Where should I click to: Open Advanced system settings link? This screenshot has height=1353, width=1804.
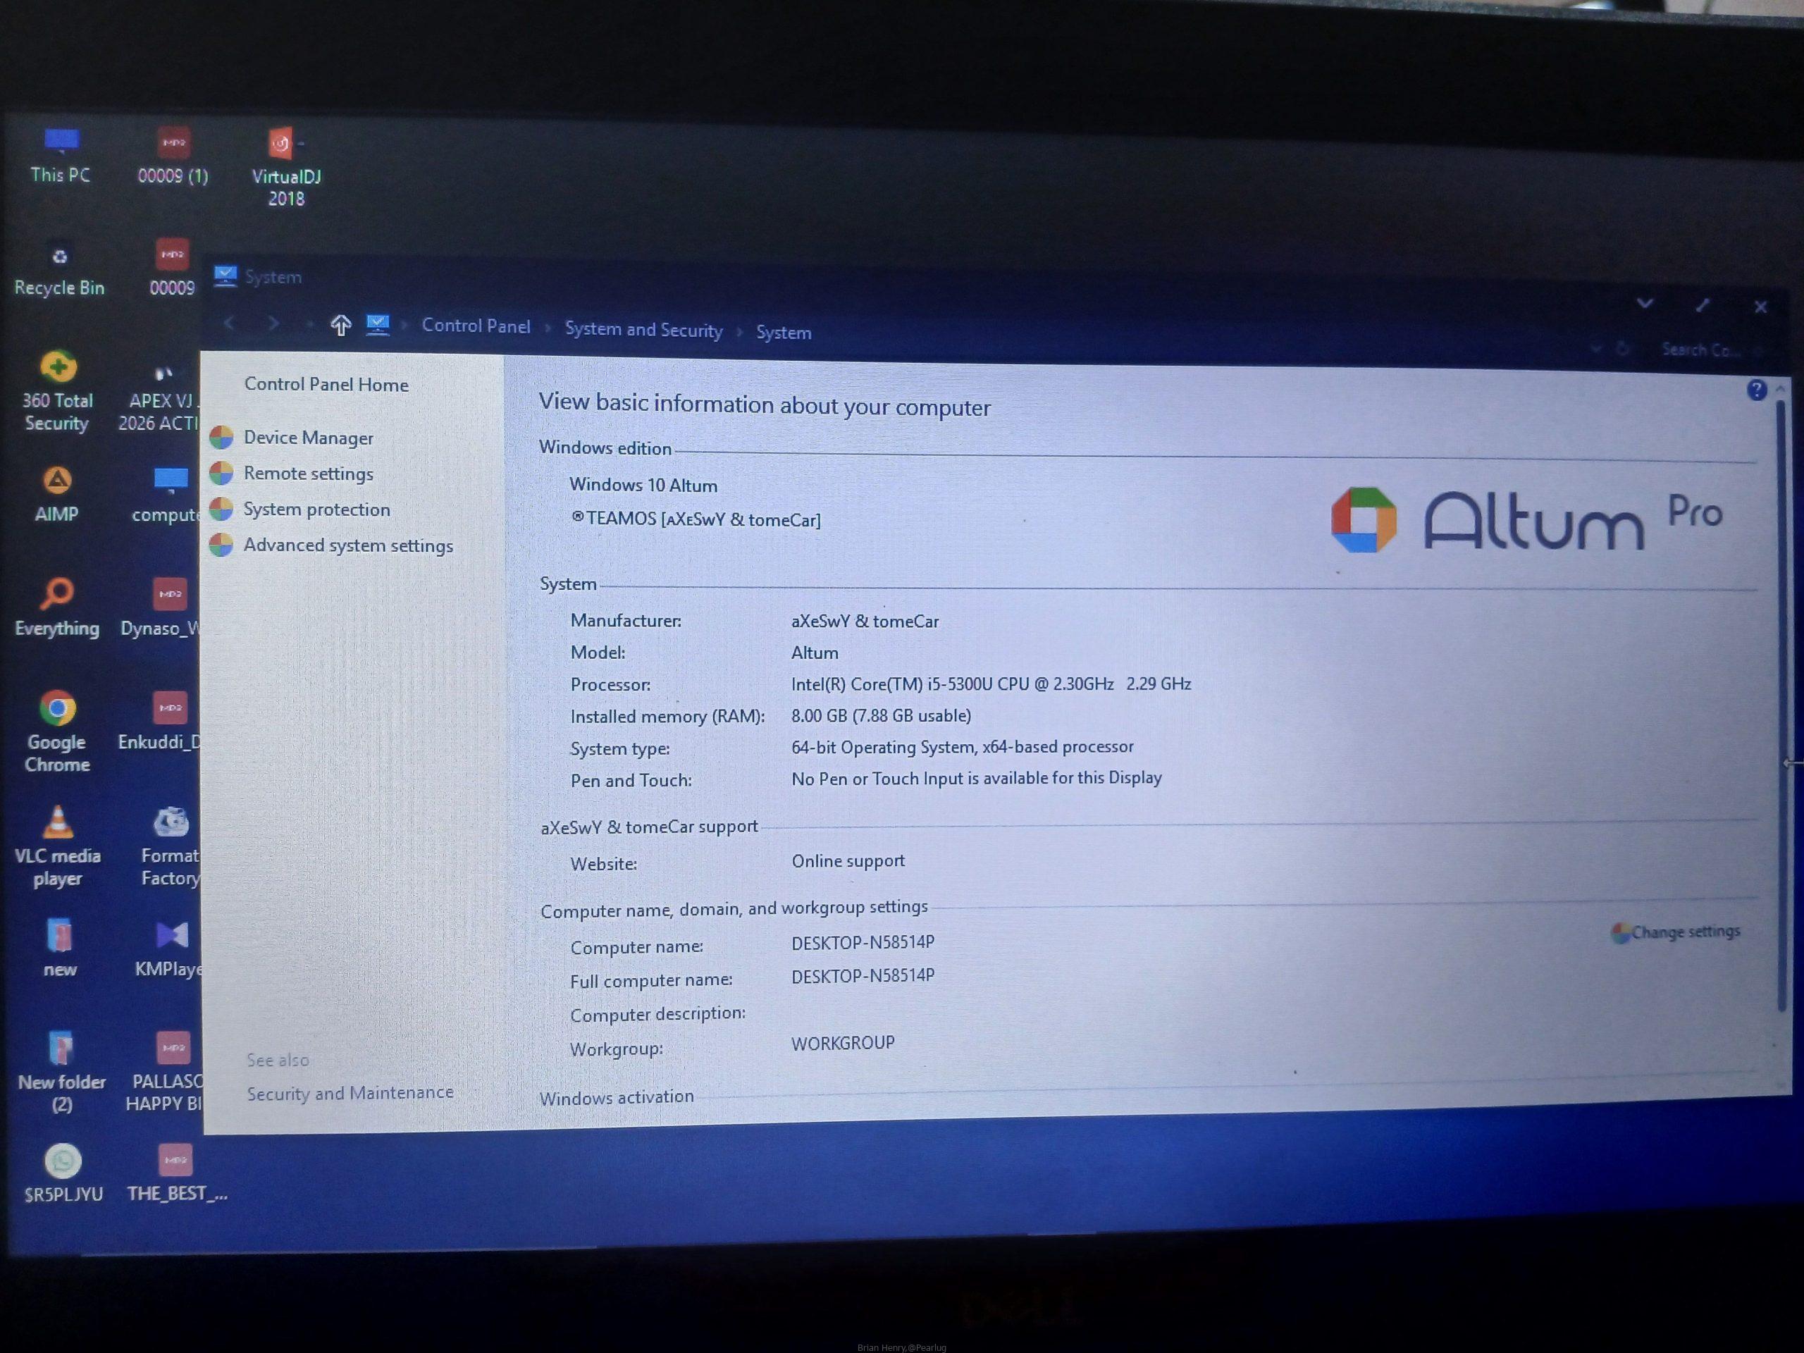click(348, 545)
